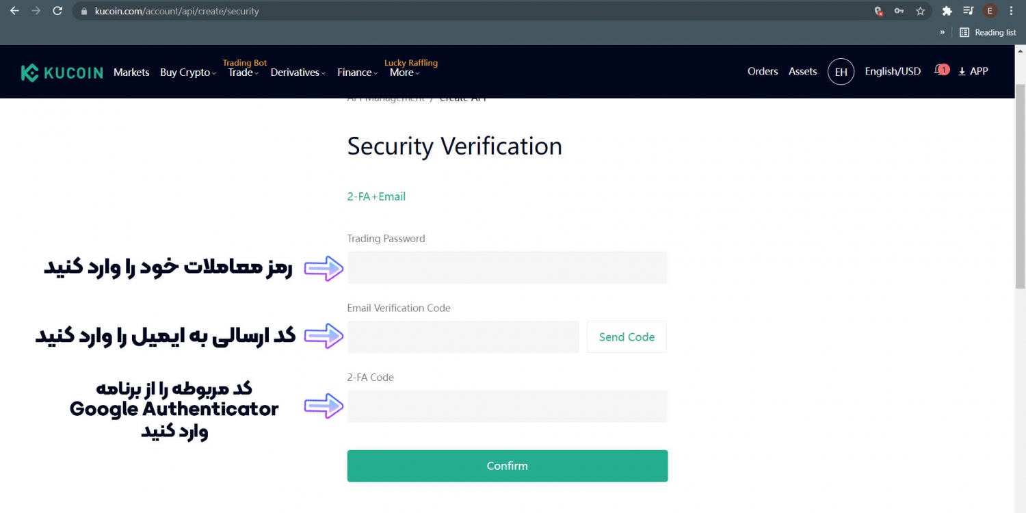Image resolution: width=1026 pixels, height=513 pixels.
Task: Expand the Finance dropdown
Action: [x=357, y=73]
